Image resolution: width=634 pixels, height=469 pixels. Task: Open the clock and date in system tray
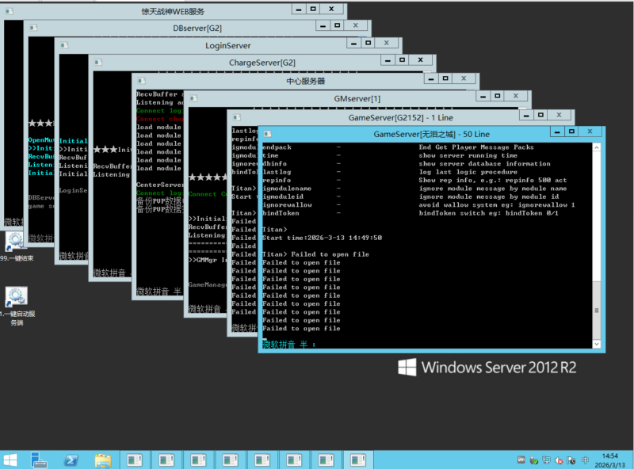(x=609, y=459)
